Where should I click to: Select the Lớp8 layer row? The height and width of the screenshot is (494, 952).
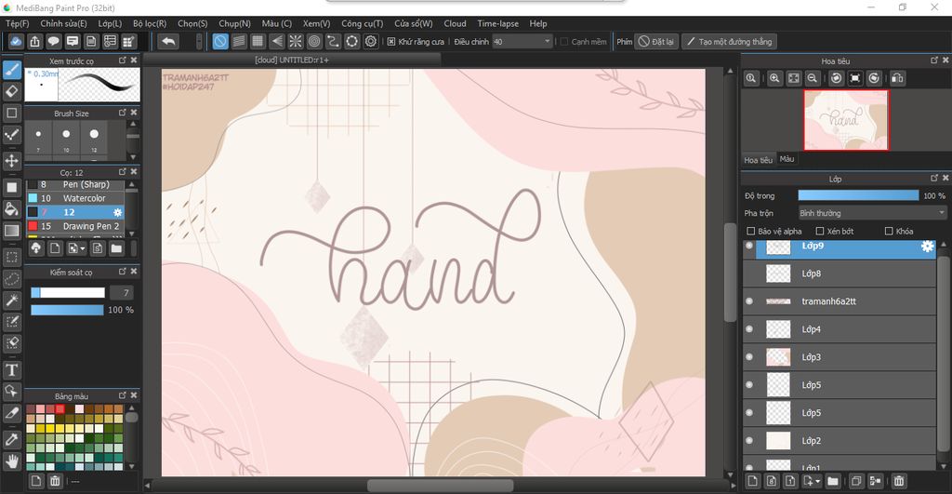pyautogui.click(x=840, y=274)
